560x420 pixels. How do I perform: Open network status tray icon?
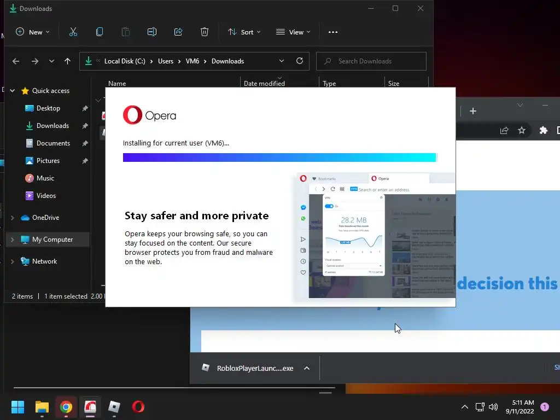pos(480,407)
